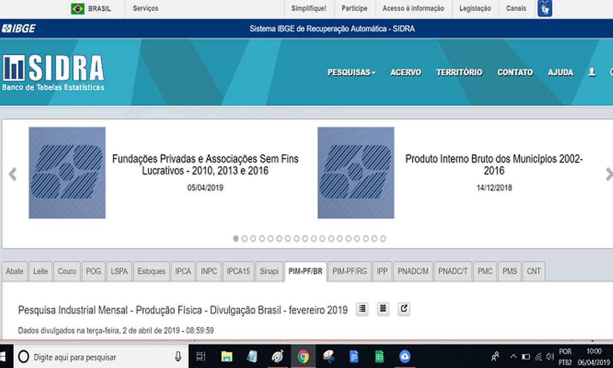Open external link icon beside survey title

point(404,309)
